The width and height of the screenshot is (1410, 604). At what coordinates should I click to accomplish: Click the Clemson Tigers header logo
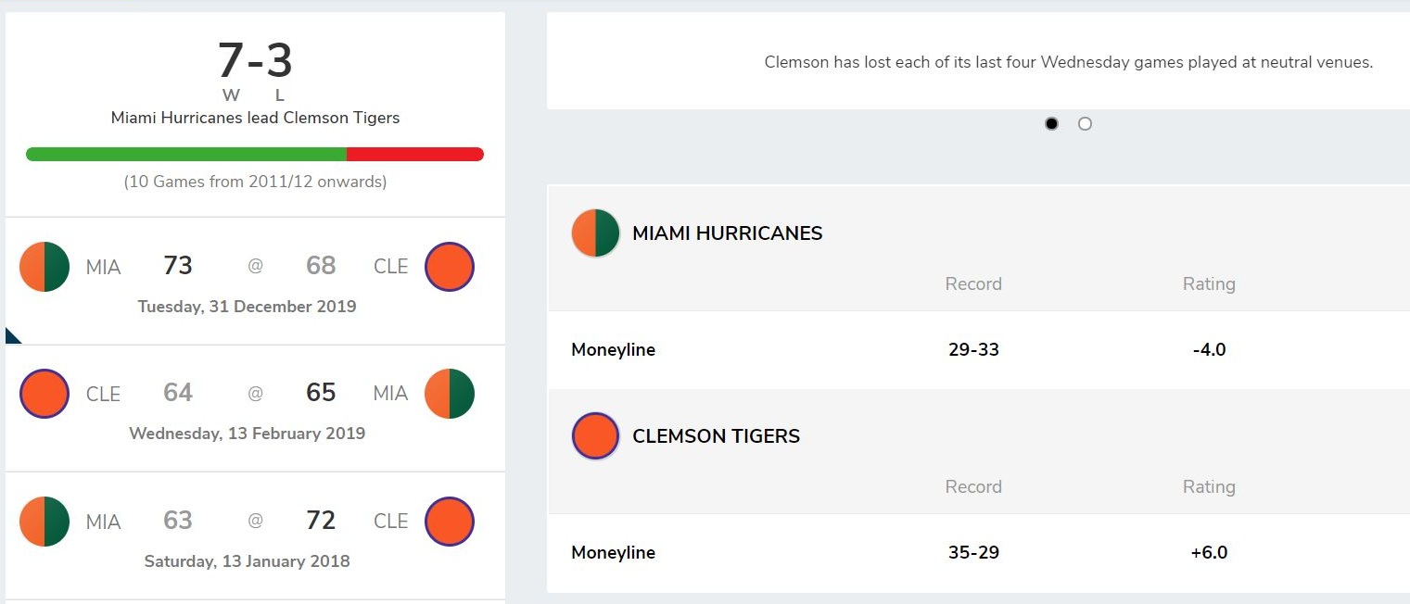(595, 436)
